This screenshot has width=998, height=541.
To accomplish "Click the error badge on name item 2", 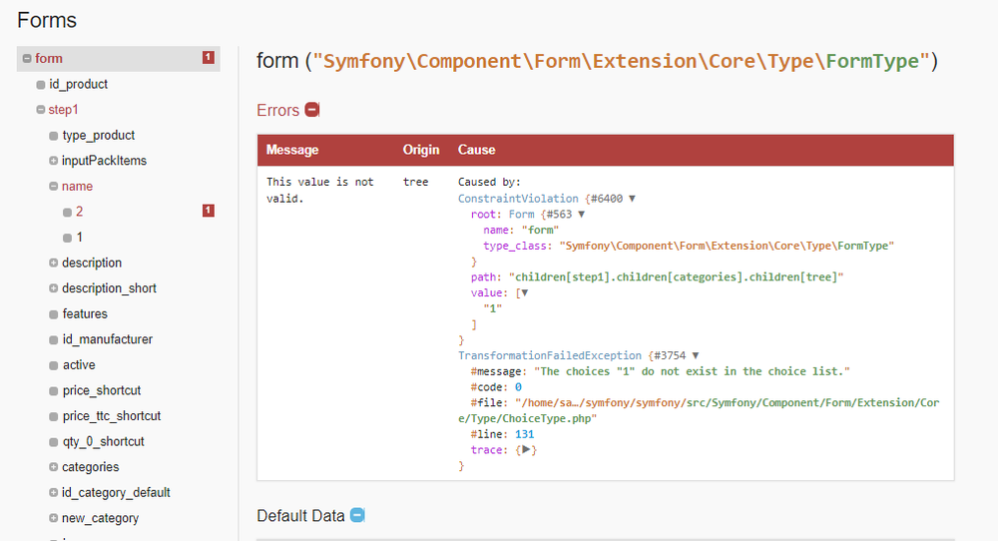I will 209,210.
